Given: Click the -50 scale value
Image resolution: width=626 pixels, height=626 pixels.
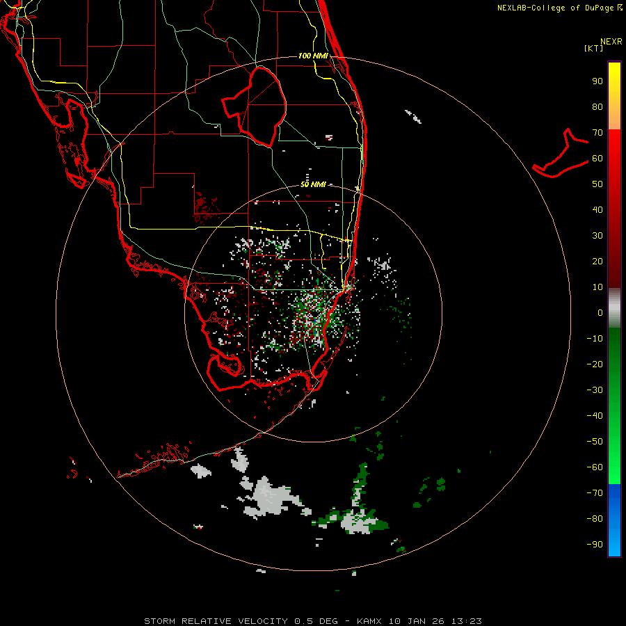Looking at the screenshot, I should 595,442.
